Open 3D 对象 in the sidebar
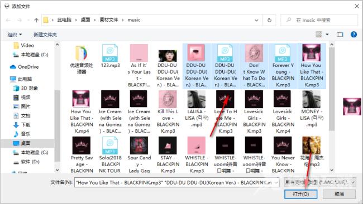This screenshot has height=204, width=363. click(x=26, y=88)
